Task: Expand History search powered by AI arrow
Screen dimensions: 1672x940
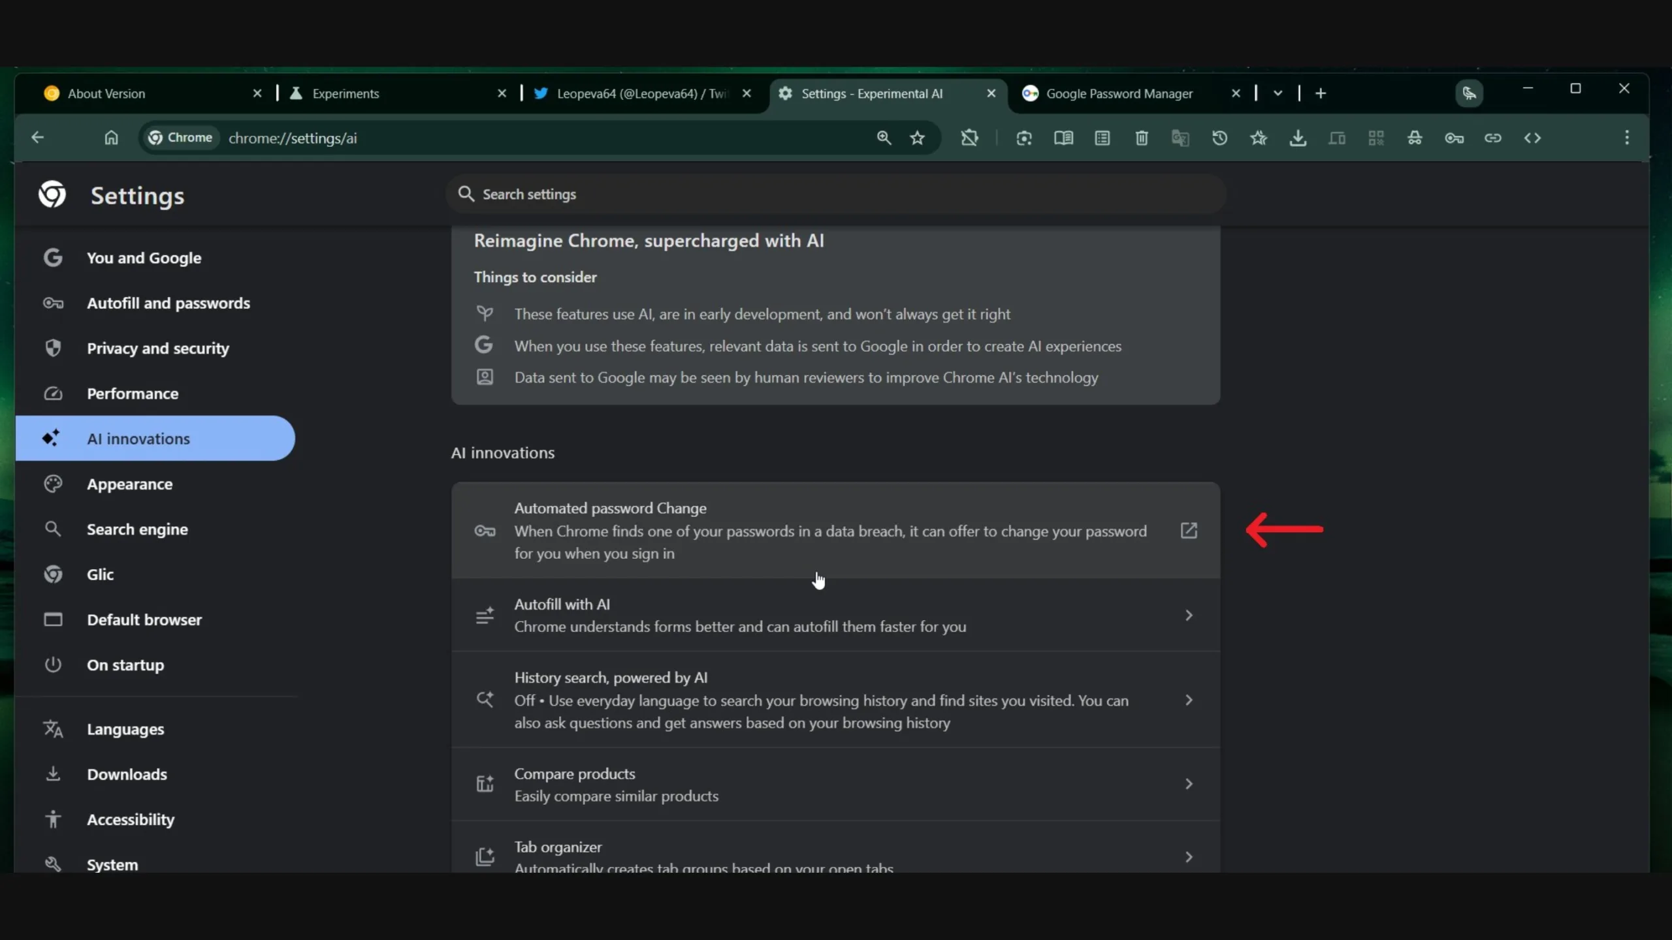Action: [1189, 700]
